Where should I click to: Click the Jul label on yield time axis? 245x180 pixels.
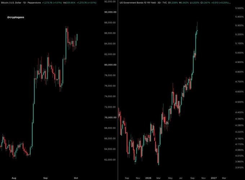click(x=181, y=178)
